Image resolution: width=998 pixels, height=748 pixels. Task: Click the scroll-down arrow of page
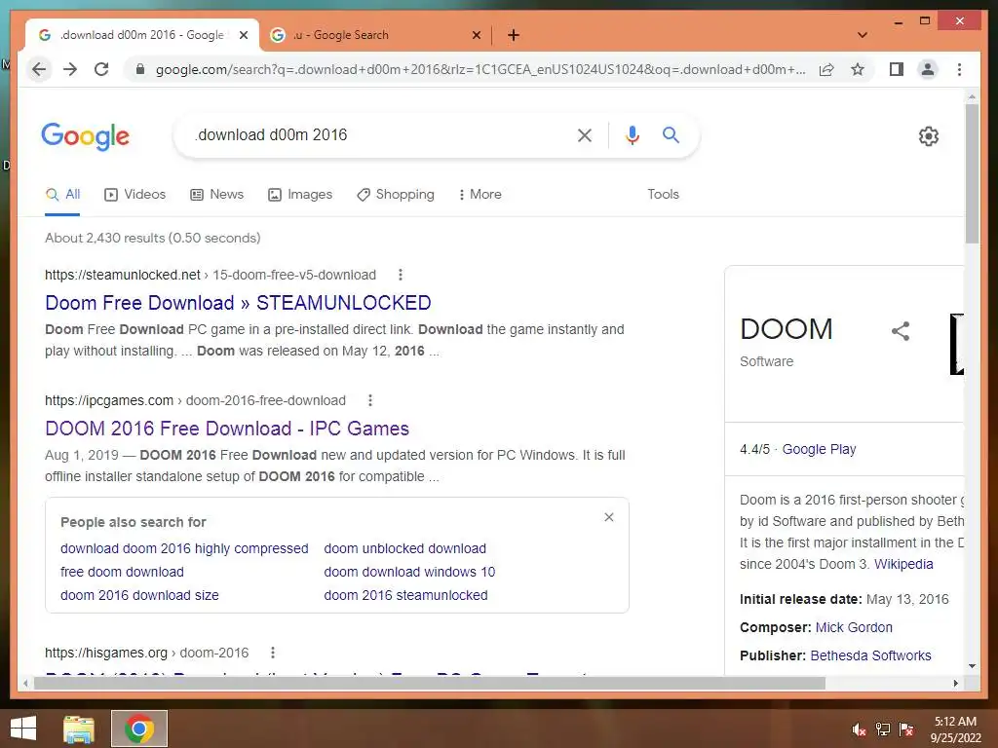(972, 666)
